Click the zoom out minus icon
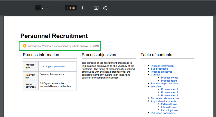This screenshot has height=117, width=216. 60,8
